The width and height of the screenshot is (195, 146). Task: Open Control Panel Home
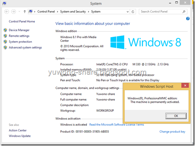[x=22, y=21]
